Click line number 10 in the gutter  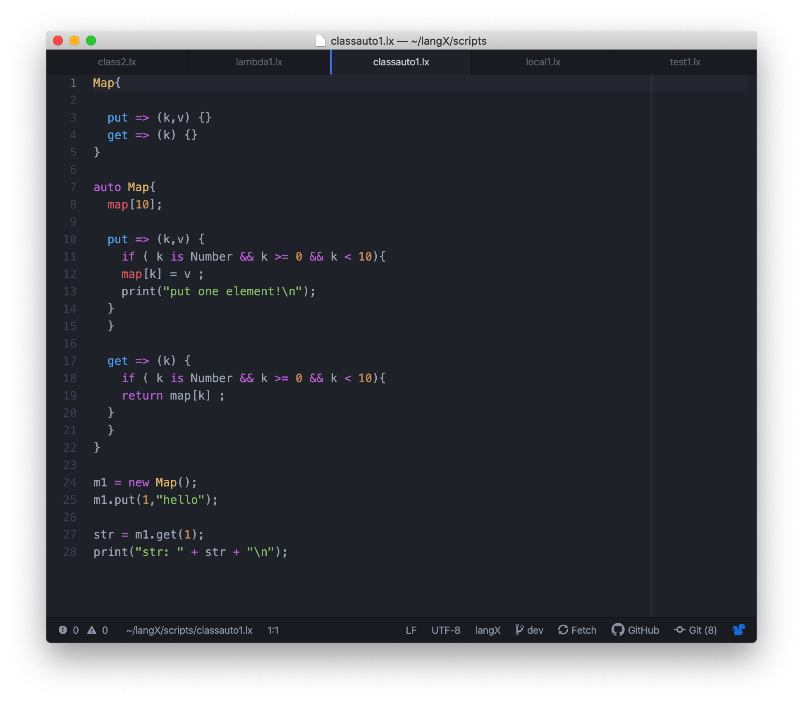click(69, 239)
